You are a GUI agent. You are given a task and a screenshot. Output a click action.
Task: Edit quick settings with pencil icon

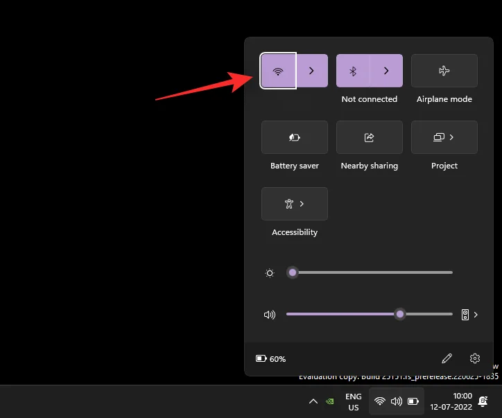click(x=447, y=358)
